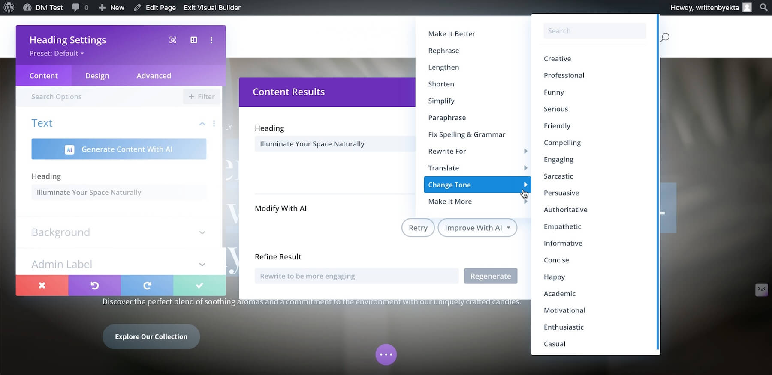Screen dimensions: 772x375
Task: Select the Persuasive tone
Action: (x=561, y=193)
